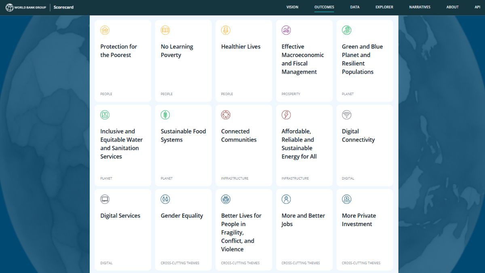
Task: Open the Gender Equality title
Action: pyautogui.click(x=182, y=216)
